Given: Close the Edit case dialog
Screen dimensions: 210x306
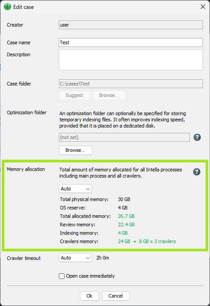Looking at the screenshot, I should [x=203, y=7].
